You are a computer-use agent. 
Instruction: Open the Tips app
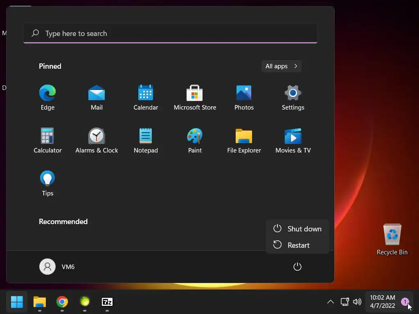(47, 184)
